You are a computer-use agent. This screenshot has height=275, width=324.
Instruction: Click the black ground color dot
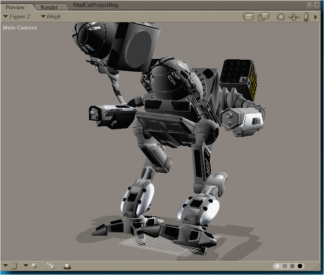300,266
